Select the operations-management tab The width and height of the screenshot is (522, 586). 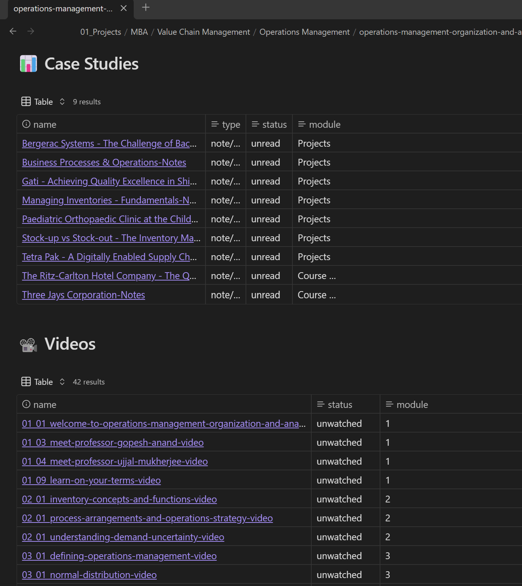click(x=63, y=9)
